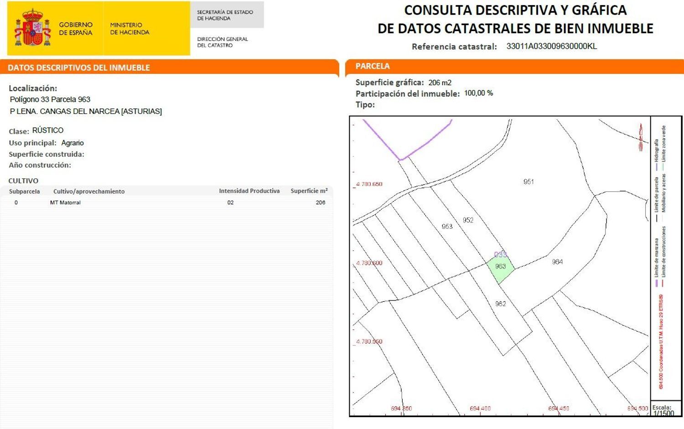Click the 4.780.650 coordinate marker

click(369, 183)
